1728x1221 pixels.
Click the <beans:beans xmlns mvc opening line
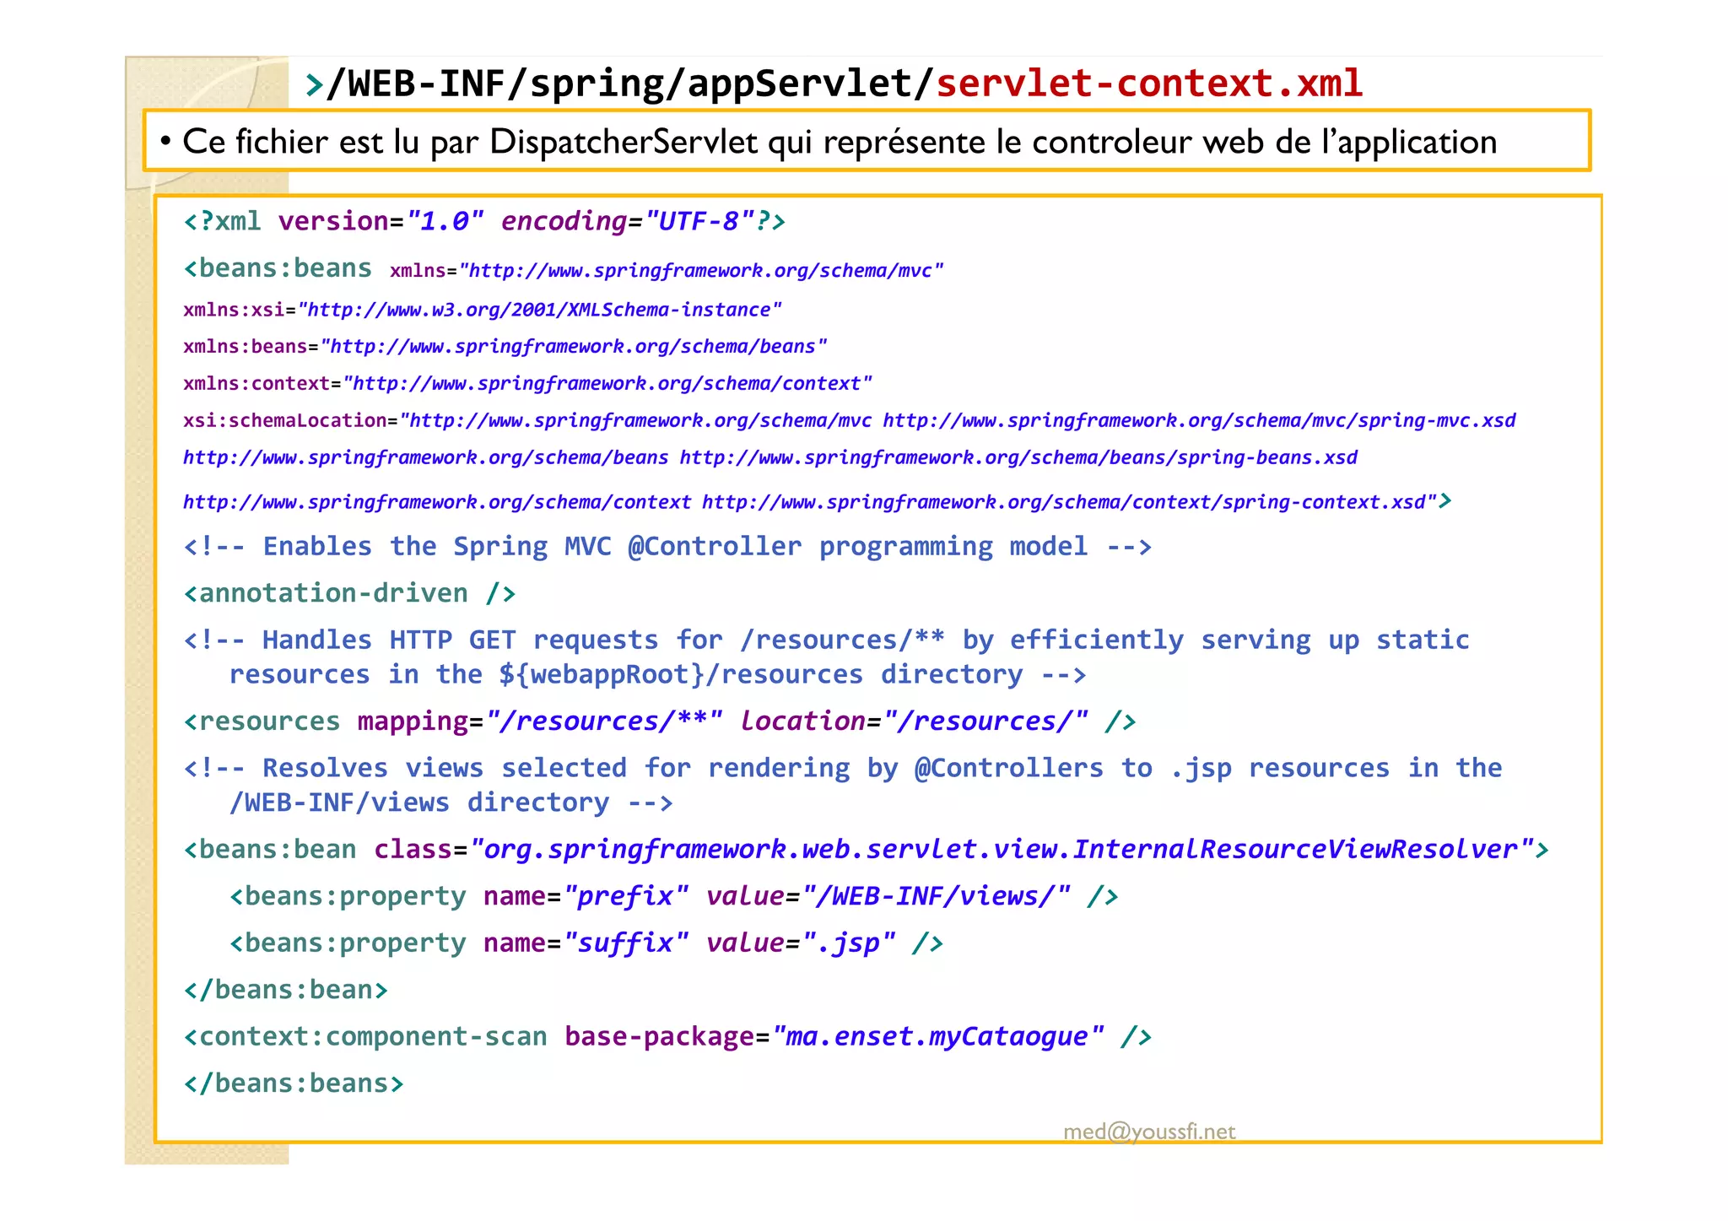tap(563, 269)
